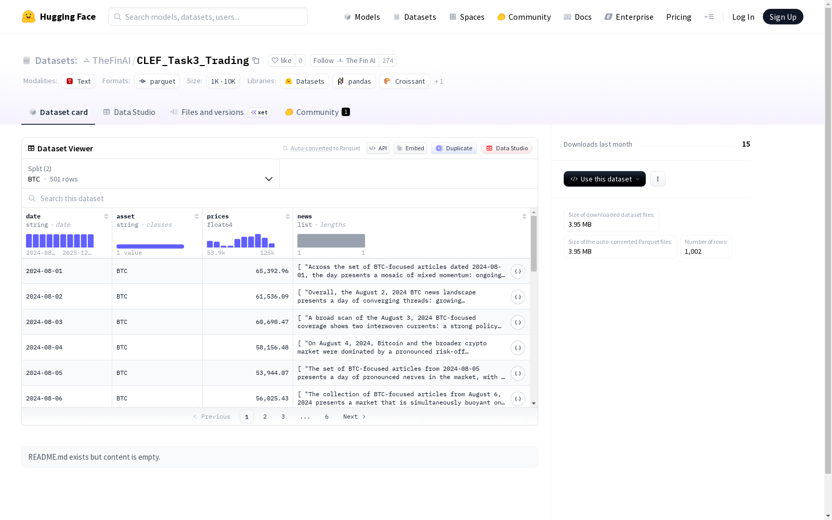Expand news cell for 2024-08-02 row
This screenshot has height=520, width=832.
click(518, 297)
